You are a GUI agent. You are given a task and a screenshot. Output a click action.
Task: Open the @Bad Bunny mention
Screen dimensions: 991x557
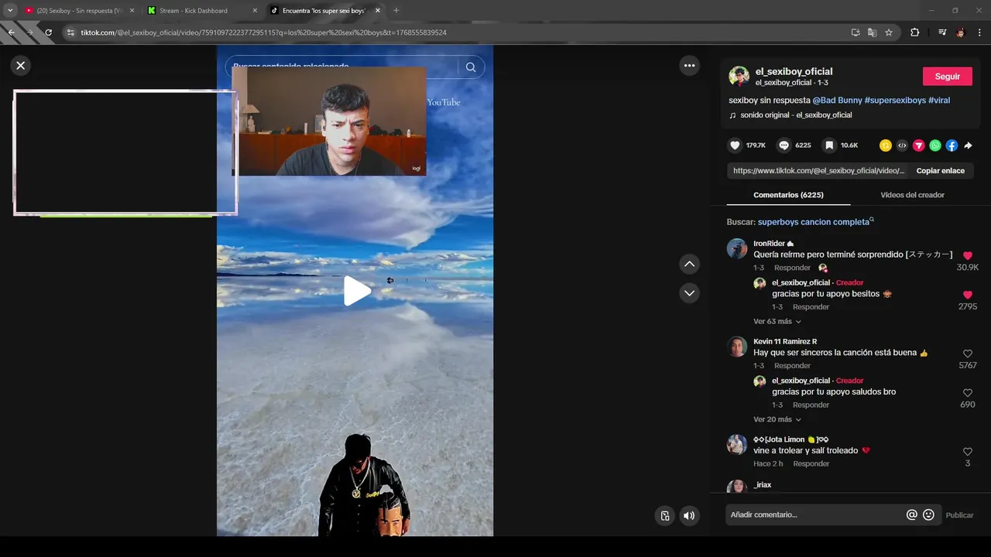(837, 101)
